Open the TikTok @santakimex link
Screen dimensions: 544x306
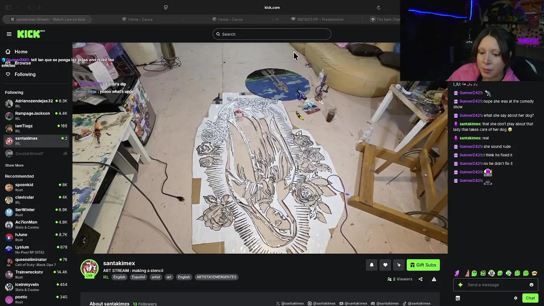pyautogui.click(x=417, y=303)
